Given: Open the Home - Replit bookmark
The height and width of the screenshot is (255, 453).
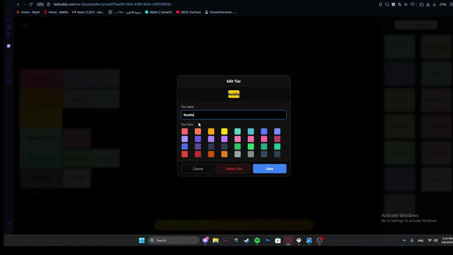Looking at the screenshot, I should 28,12.
